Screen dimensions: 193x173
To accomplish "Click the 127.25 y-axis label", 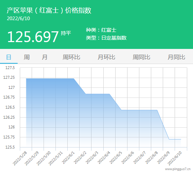I will click(9, 77).
